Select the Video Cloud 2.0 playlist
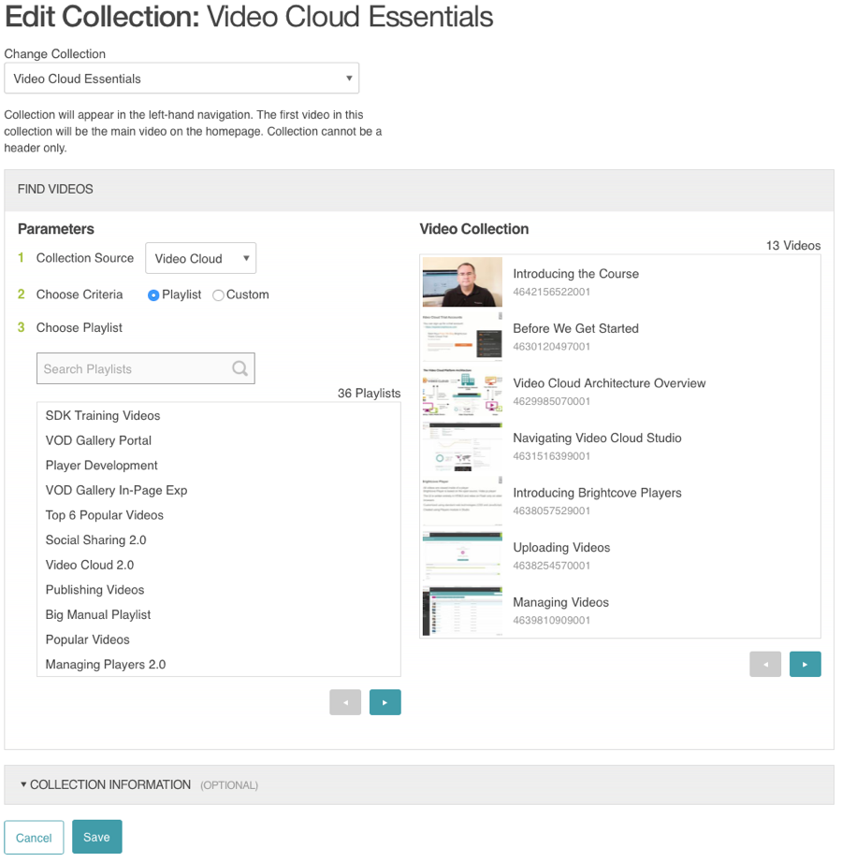Screen dimensions: 842x862 point(90,565)
